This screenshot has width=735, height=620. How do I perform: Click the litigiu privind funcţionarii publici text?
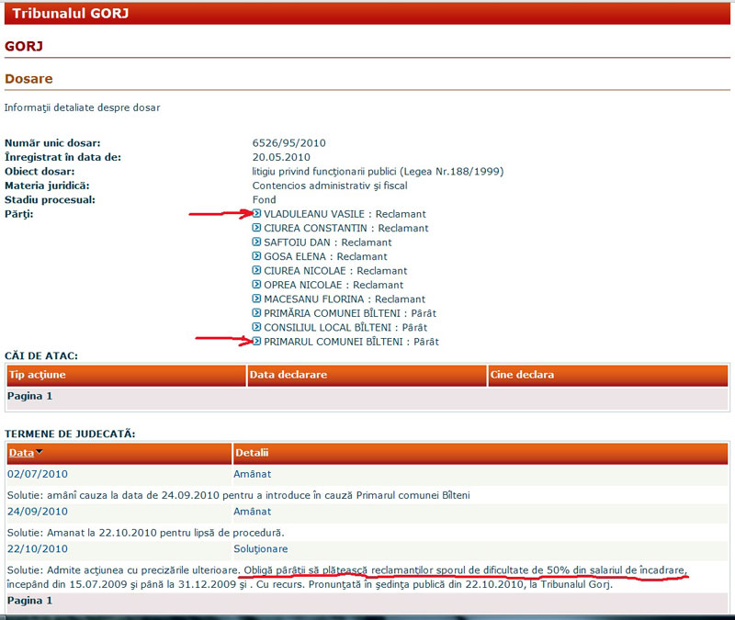pos(378,172)
